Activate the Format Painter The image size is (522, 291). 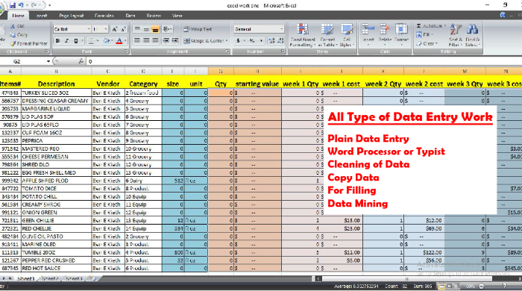click(x=28, y=43)
